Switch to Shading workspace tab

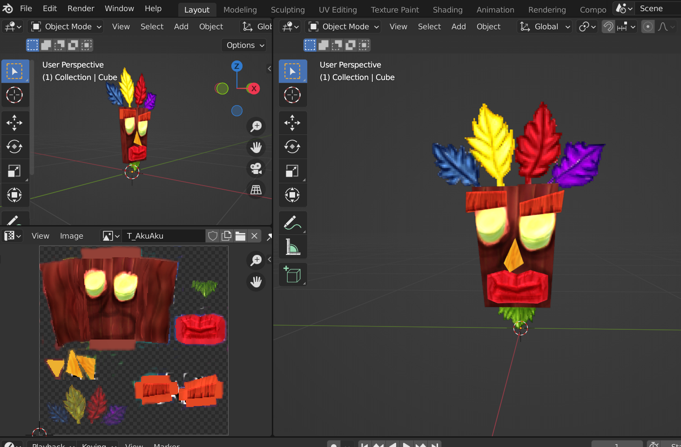coord(448,10)
